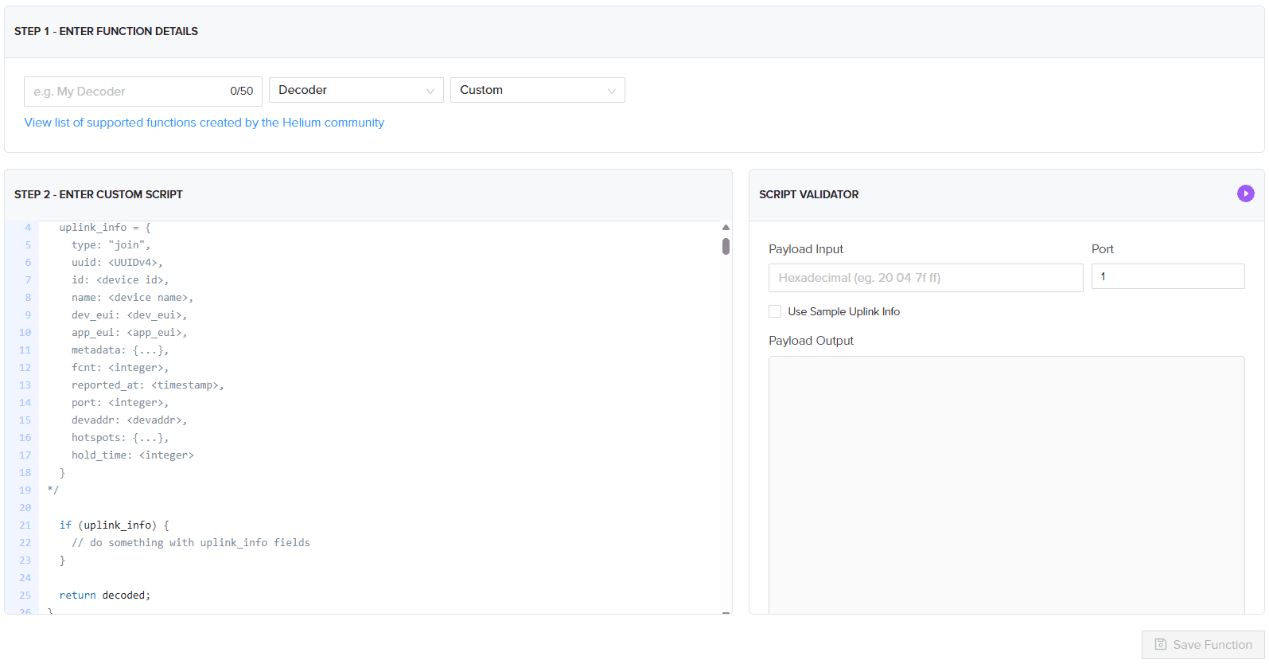This screenshot has height=664, width=1269.
Task: Click the 'dev_eui: <dev_eui>,' code line
Action: click(x=130, y=314)
